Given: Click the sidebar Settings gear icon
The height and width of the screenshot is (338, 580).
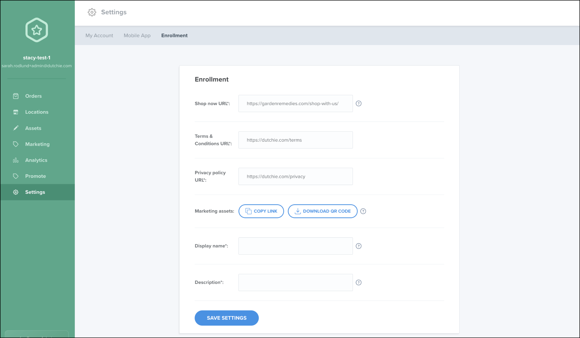Looking at the screenshot, I should (16, 192).
